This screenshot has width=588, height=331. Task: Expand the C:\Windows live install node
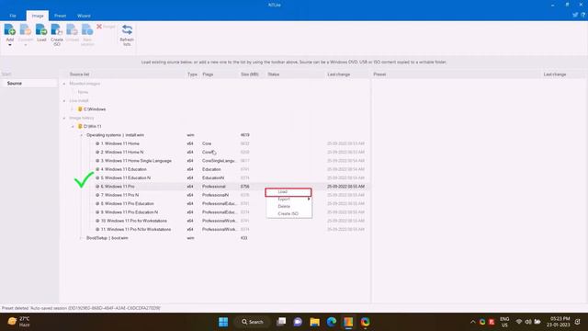coord(73,109)
